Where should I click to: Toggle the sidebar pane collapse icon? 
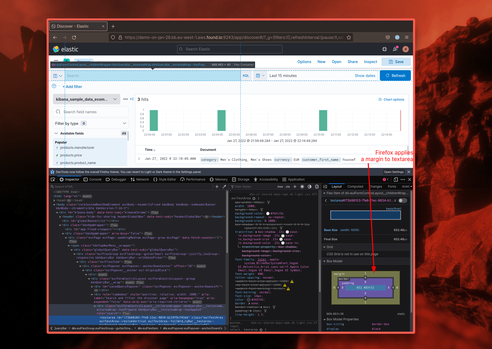point(325,187)
